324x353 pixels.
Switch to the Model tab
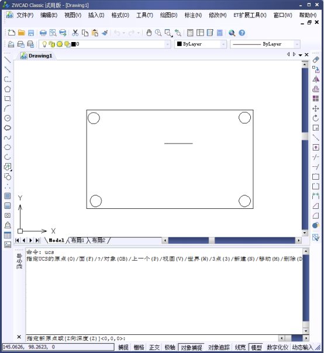56,240
